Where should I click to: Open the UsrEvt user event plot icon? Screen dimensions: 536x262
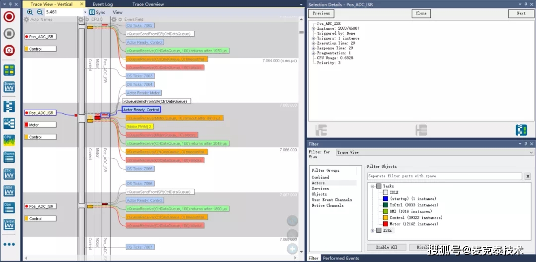[x=9, y=224]
